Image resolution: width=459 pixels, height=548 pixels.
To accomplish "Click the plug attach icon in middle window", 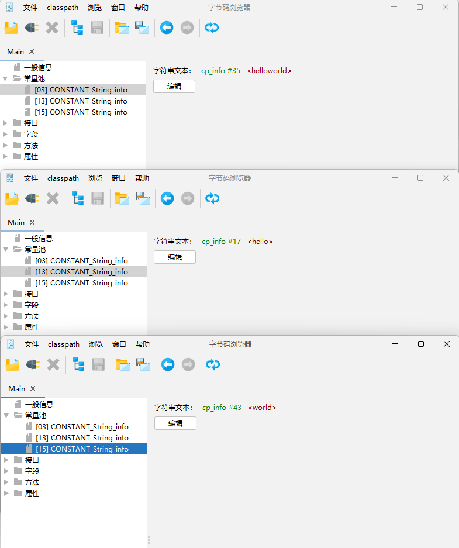I will click(32, 198).
